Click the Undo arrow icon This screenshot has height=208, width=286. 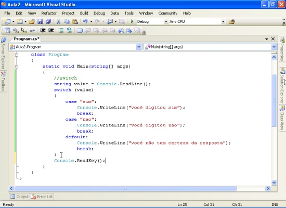(x=85, y=21)
